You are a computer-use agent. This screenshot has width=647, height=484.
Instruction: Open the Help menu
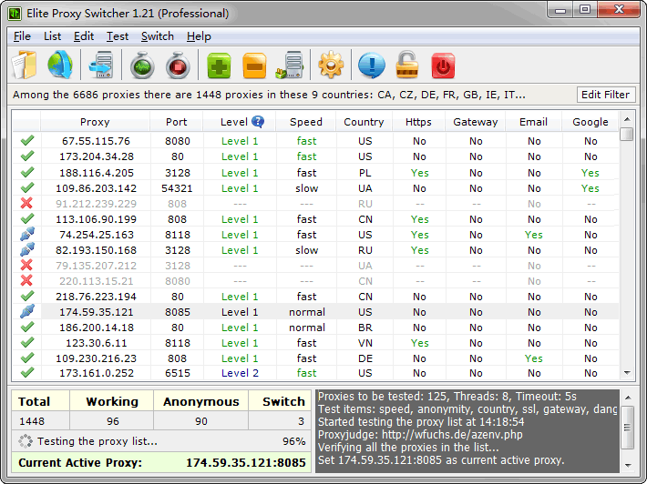coord(199,36)
